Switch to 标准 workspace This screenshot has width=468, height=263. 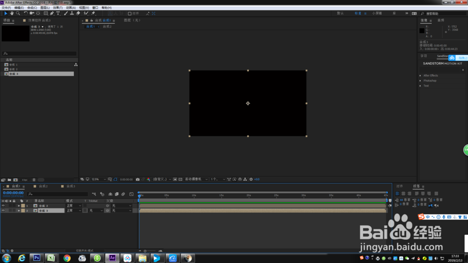(x=358, y=14)
